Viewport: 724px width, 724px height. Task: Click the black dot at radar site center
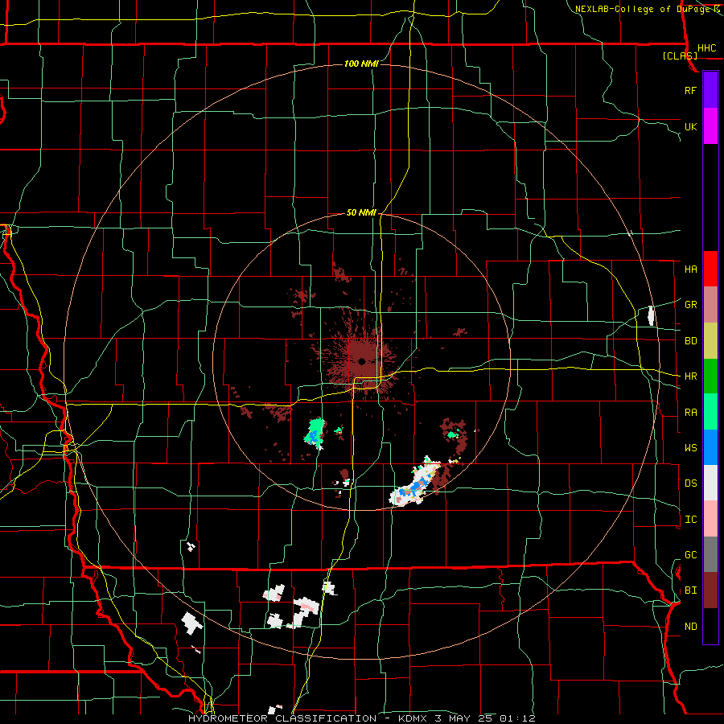coord(361,361)
